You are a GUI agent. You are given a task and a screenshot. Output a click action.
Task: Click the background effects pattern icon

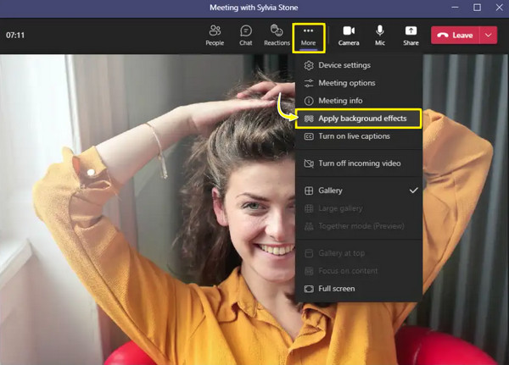tap(309, 119)
